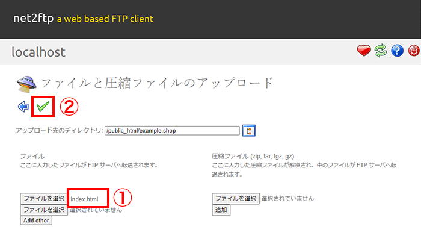Click the net2ftp logo text
421x241 pixels.
click(x=33, y=18)
